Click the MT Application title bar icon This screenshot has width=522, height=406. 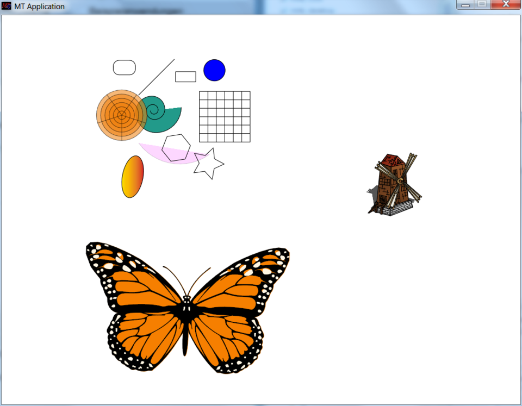7,7
